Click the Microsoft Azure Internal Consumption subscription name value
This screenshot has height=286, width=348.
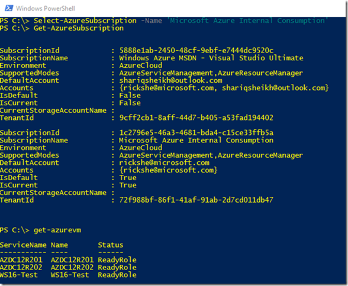click(x=196, y=140)
